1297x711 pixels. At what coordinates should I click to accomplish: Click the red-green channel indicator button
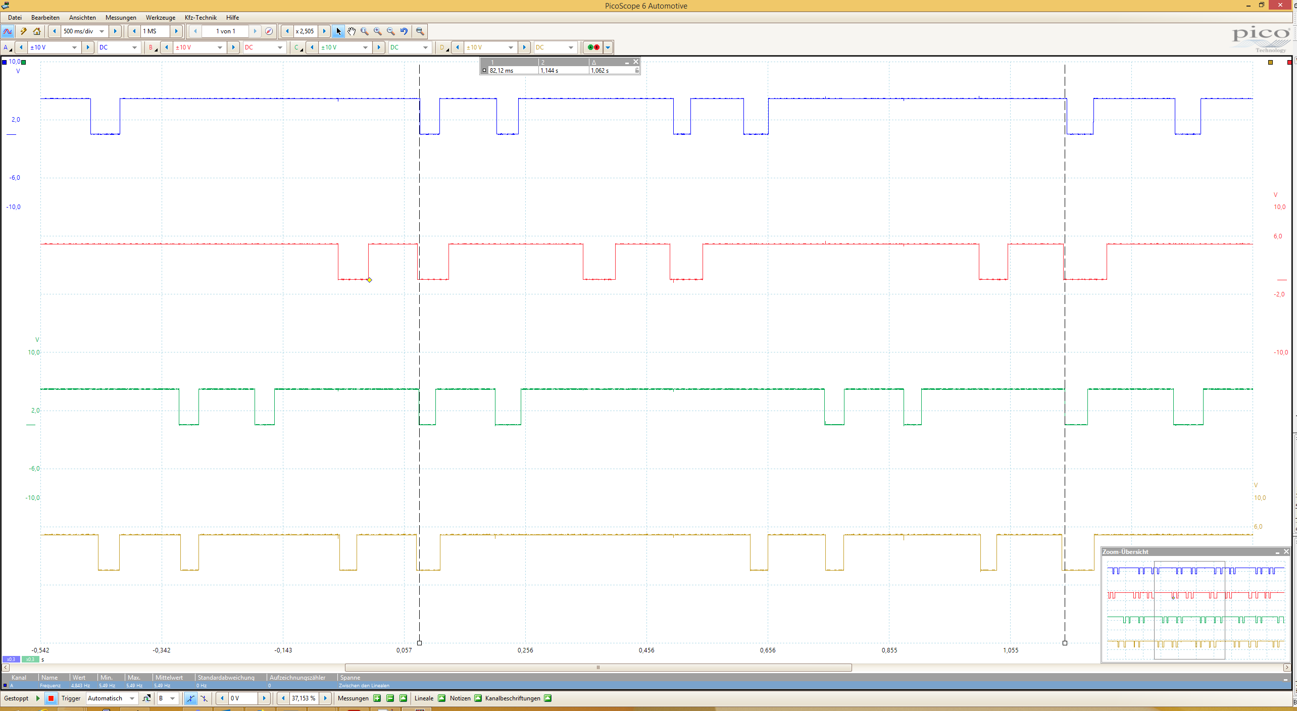pos(593,47)
